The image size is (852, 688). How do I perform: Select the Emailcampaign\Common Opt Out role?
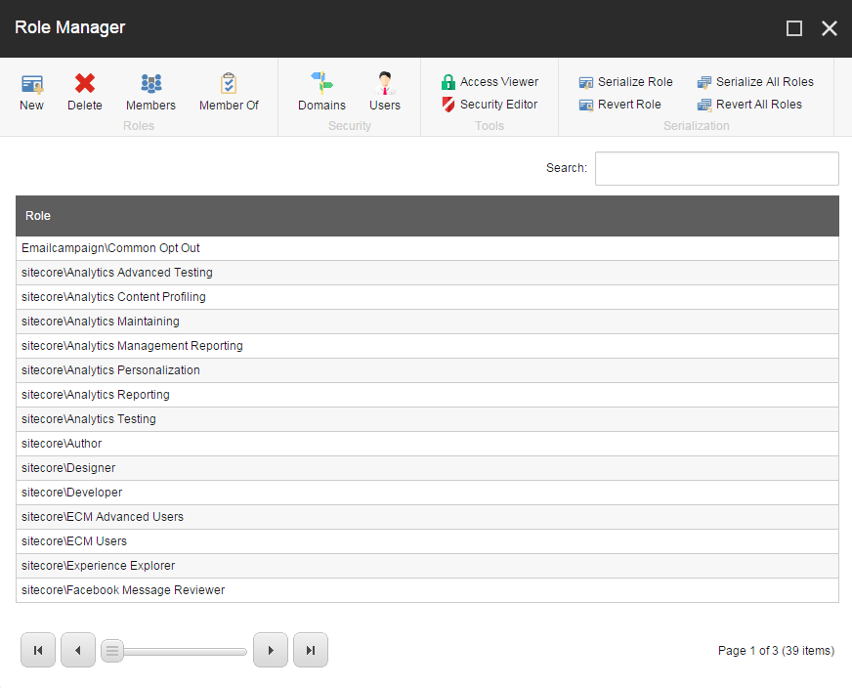click(x=110, y=247)
